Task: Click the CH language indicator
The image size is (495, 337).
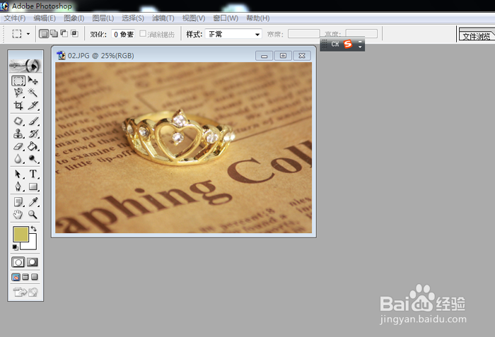Action: coord(335,45)
